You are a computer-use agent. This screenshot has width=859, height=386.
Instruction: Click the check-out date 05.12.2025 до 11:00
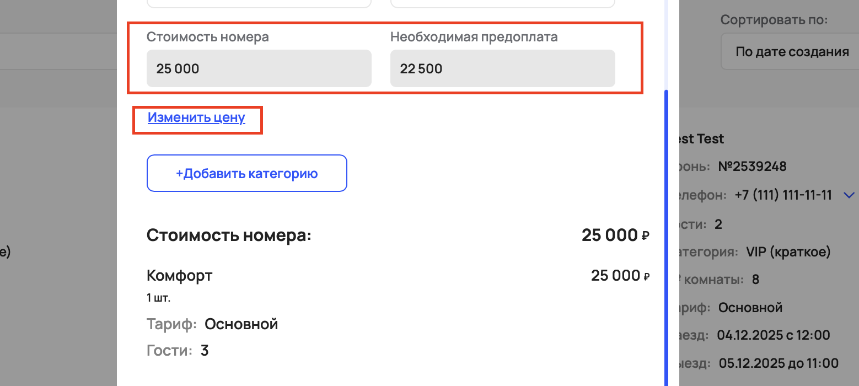tap(779, 363)
